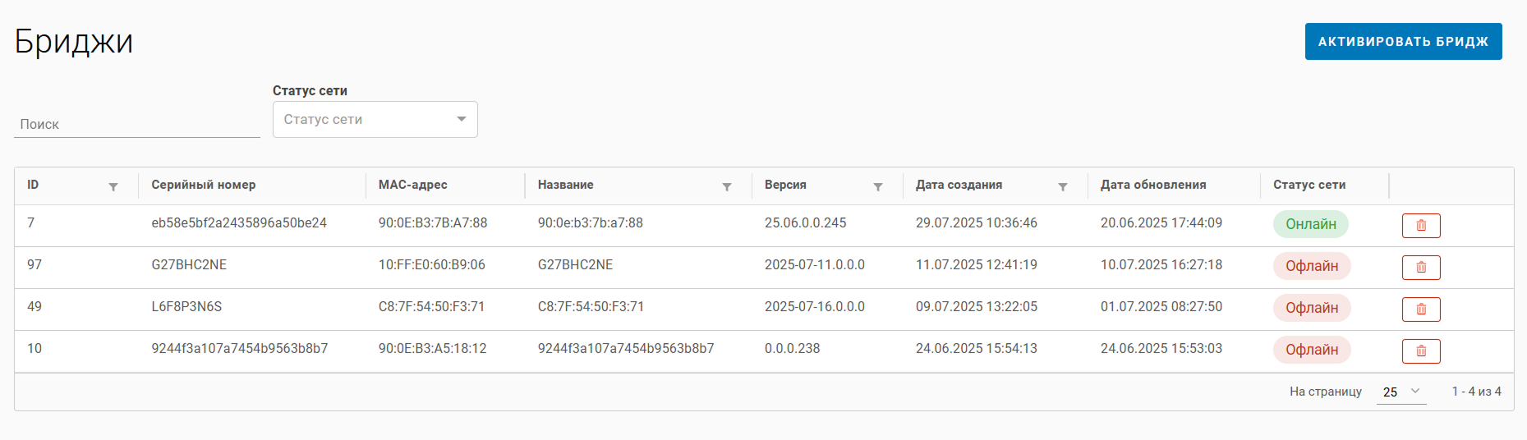The image size is (1527, 440).
Task: Click the Дата обновления column header
Action: (1153, 185)
